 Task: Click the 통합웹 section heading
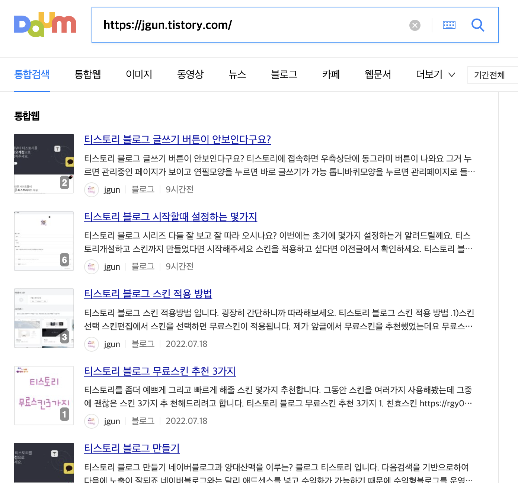tap(27, 116)
